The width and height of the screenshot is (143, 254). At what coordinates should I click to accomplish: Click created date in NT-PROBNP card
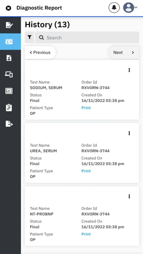click(x=103, y=227)
